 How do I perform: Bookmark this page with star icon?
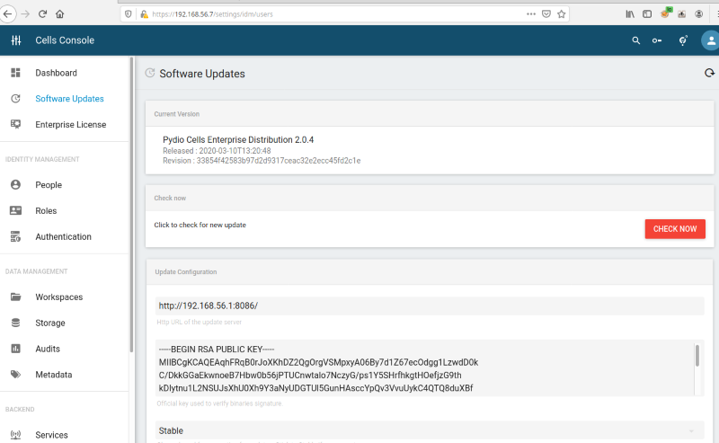coord(561,14)
